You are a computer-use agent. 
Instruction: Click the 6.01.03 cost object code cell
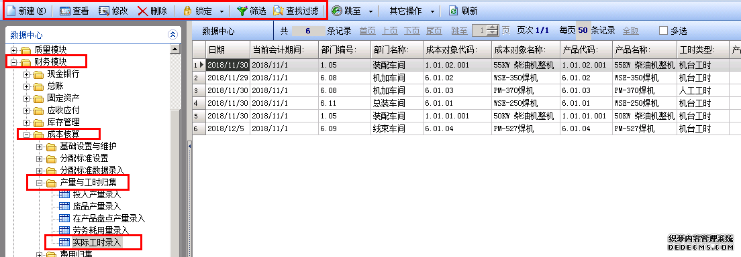pyautogui.click(x=458, y=90)
